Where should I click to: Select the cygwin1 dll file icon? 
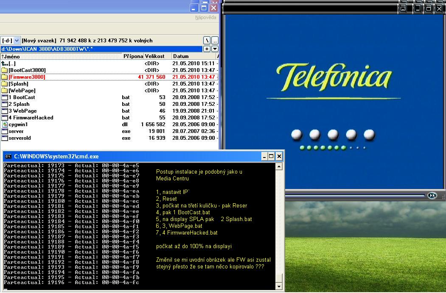(5, 124)
